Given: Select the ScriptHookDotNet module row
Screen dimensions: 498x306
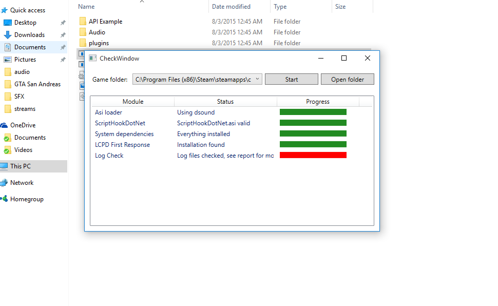Looking at the screenshot, I should click(232, 123).
